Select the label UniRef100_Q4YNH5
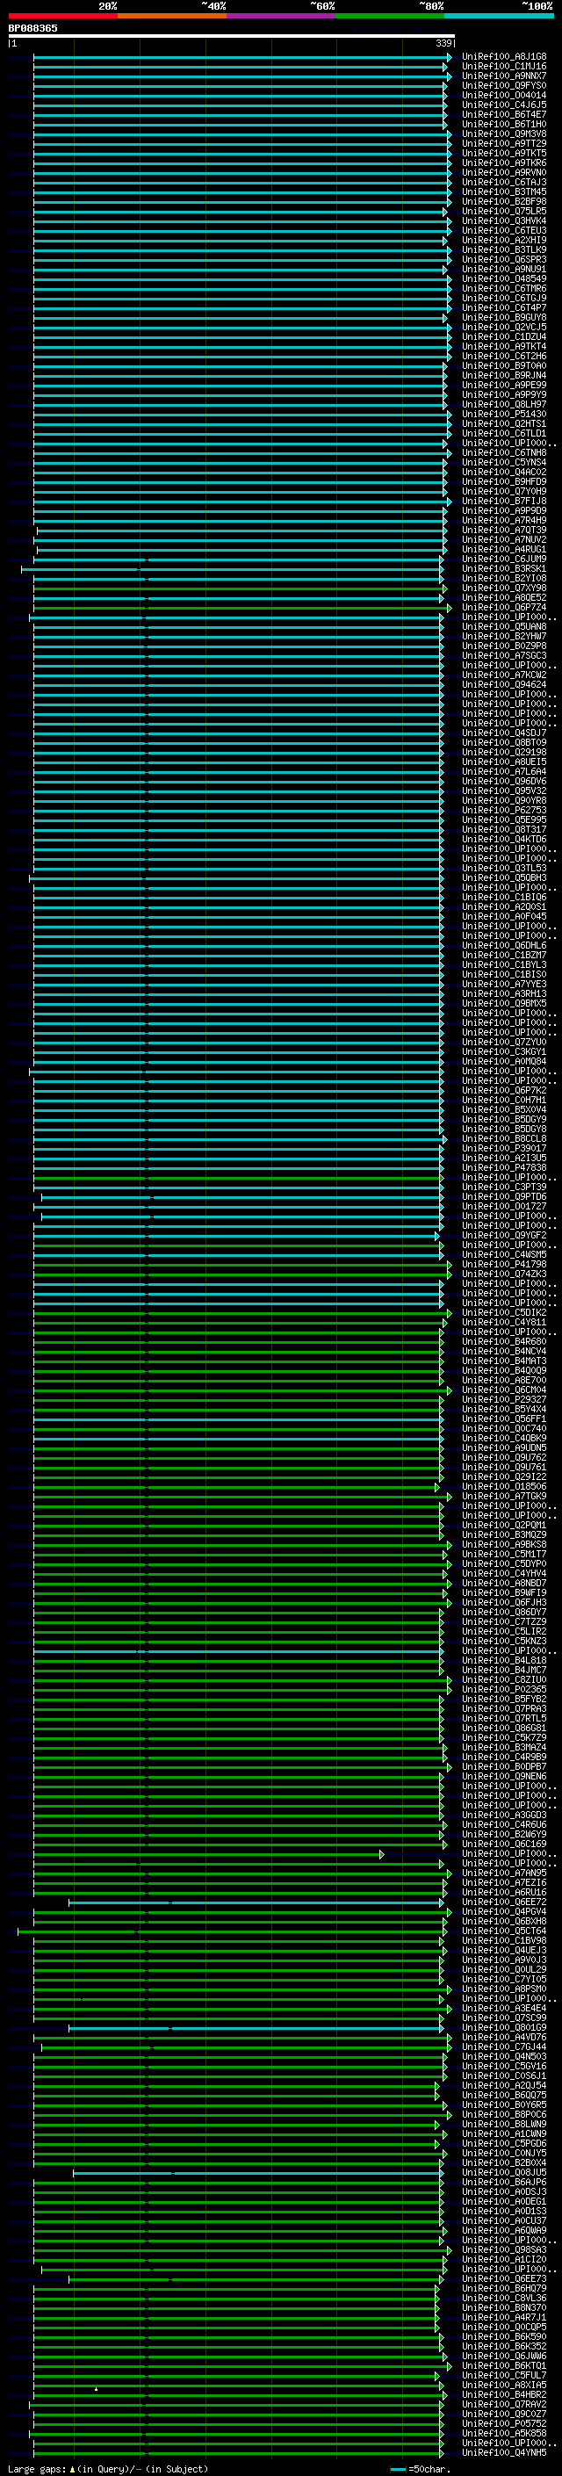Viewport: 562px width, 2476px height. [x=504, y=2453]
